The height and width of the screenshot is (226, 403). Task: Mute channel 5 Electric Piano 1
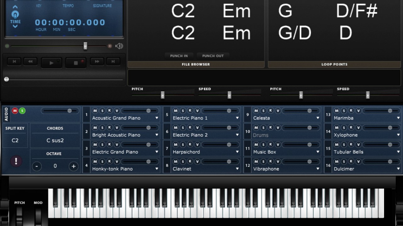coord(176,111)
